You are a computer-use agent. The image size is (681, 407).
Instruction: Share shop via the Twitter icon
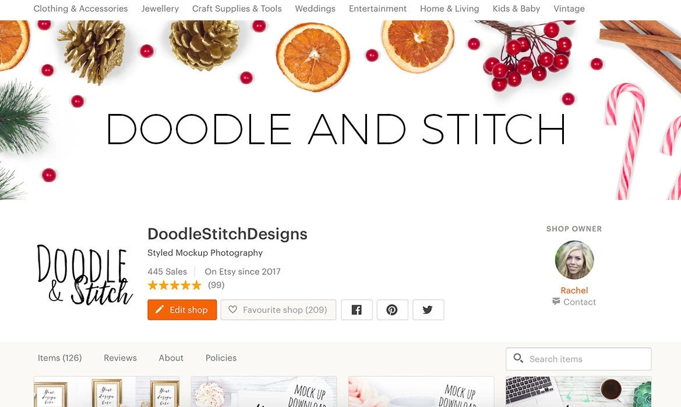[428, 310]
